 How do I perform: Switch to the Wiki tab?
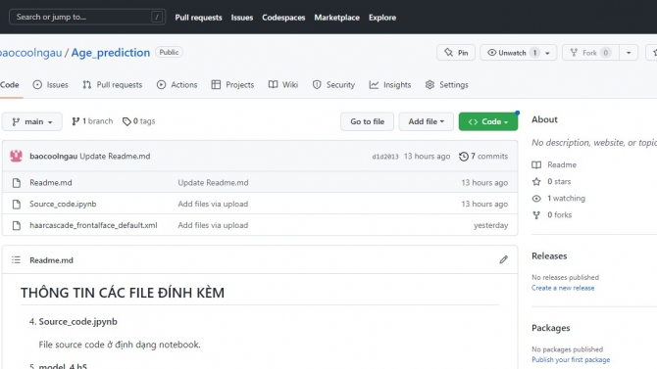coord(283,85)
